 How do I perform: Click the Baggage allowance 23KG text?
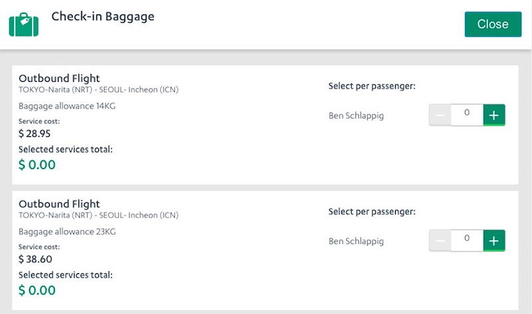click(67, 232)
